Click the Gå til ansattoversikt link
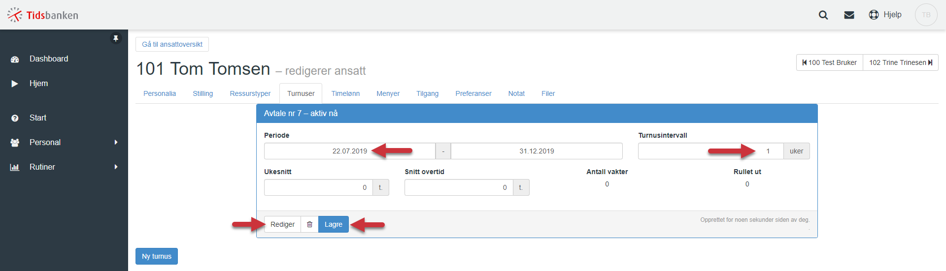The height and width of the screenshot is (271, 946). point(172,44)
